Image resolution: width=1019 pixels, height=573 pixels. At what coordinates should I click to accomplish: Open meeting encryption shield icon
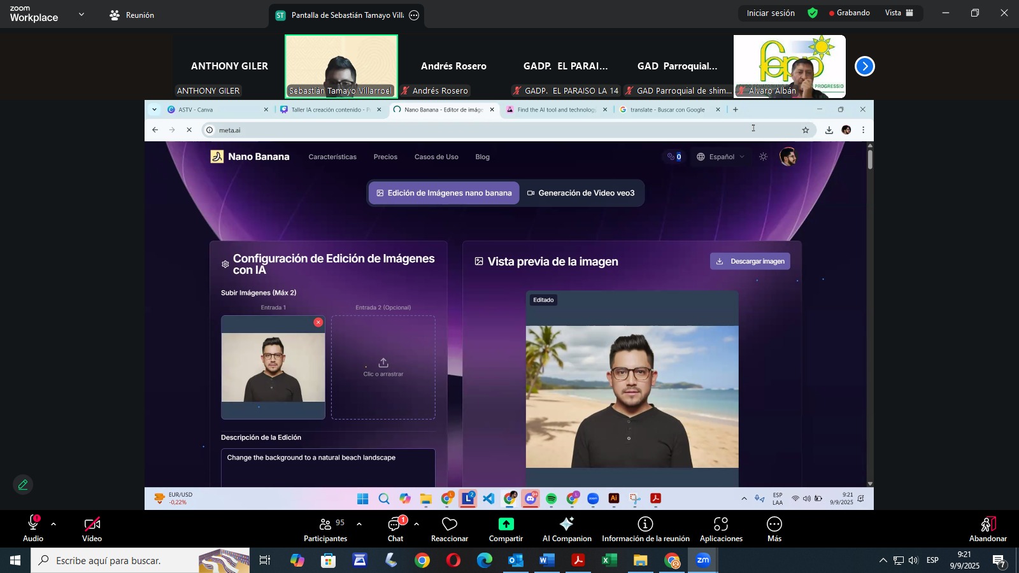(813, 13)
